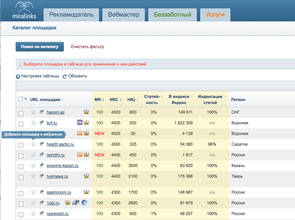This screenshot has width=295, height=220.
Task: Tick the retrofm.ru row checkbox
Action: click(x=21, y=156)
